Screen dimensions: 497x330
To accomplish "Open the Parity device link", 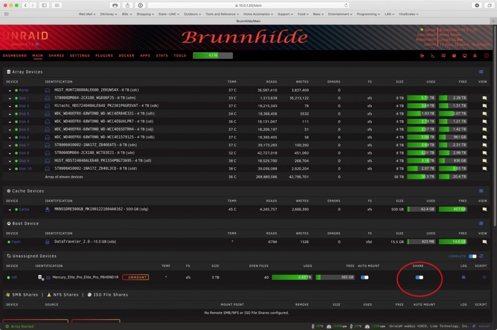I will (23, 90).
